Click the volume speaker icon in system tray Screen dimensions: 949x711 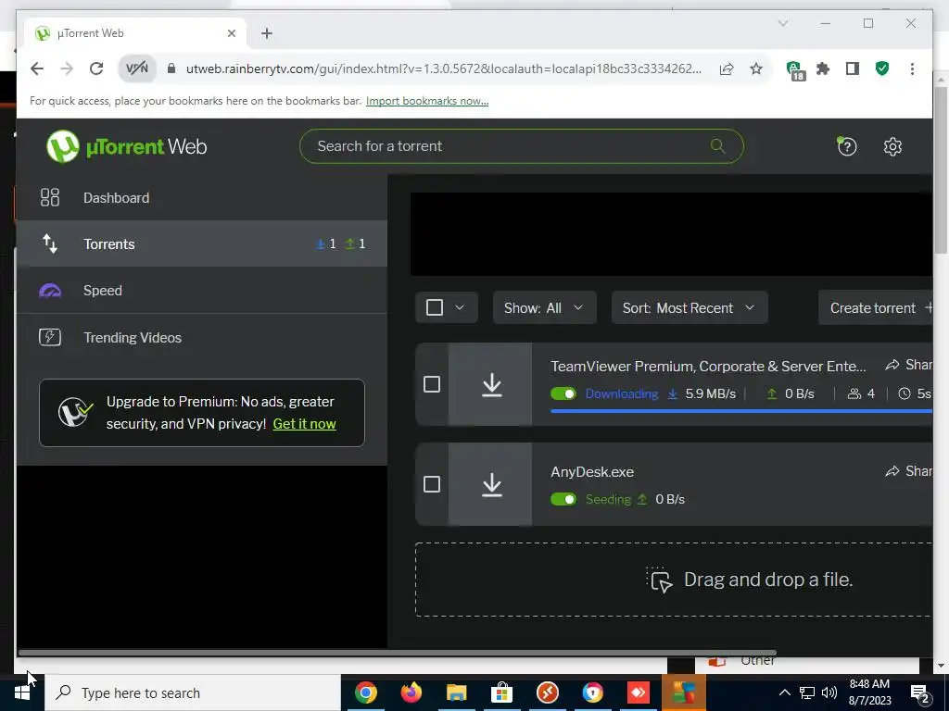coord(829,692)
